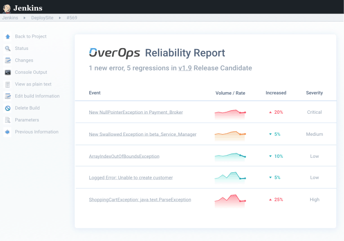Click the ShoppingCartException red sparkline chart
Viewport: 344px width, 241px height.
230,201
